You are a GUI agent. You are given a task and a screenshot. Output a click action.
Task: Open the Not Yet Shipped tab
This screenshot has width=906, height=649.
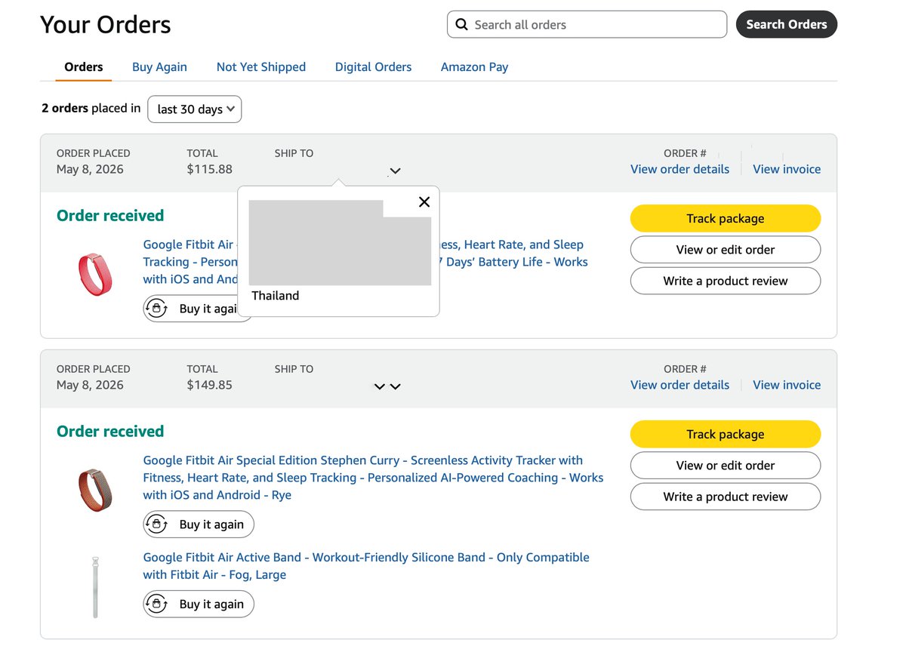coord(261,67)
